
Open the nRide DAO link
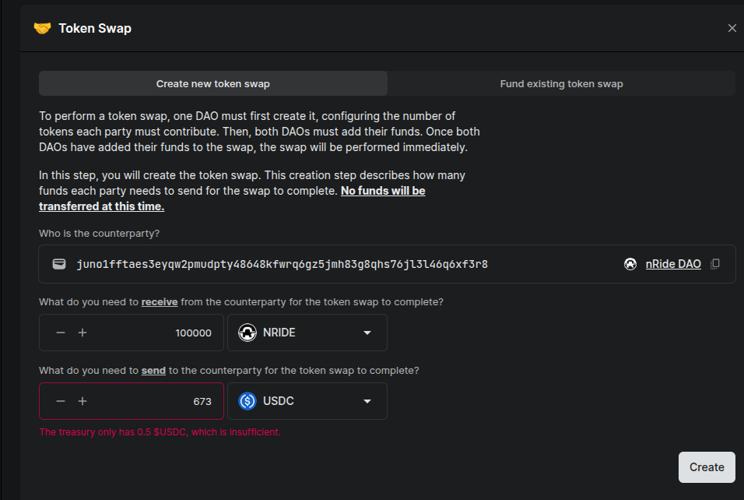click(x=673, y=264)
